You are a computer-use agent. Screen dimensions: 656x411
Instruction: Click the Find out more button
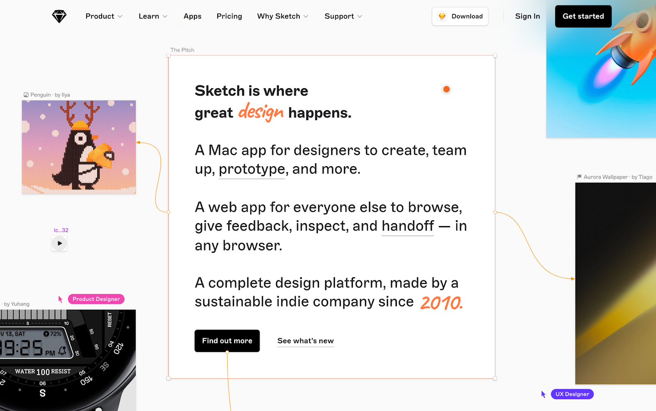pyautogui.click(x=227, y=341)
